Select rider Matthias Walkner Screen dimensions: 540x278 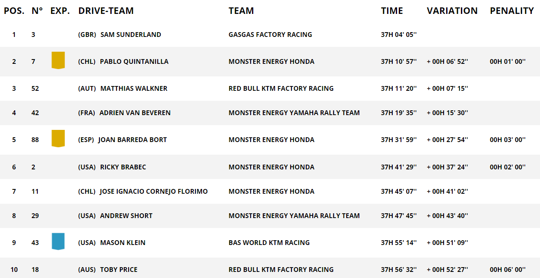click(133, 89)
